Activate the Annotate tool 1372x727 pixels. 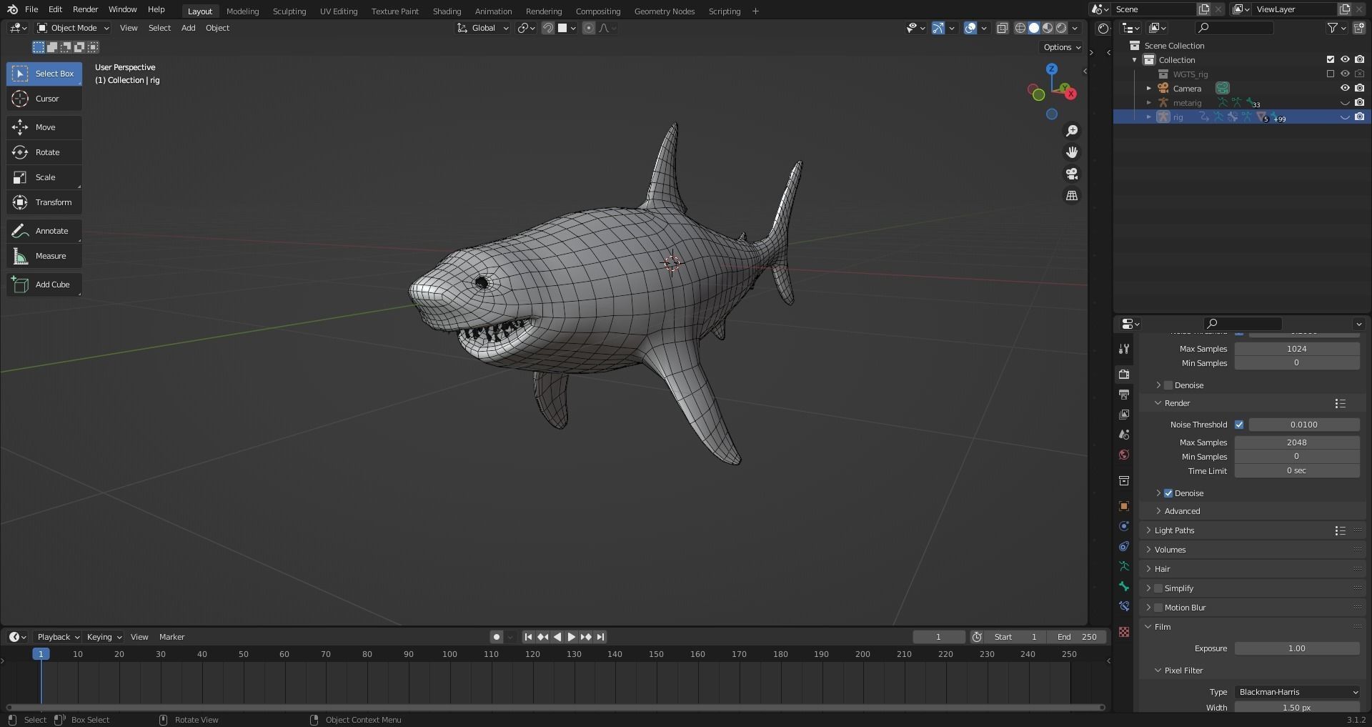[44, 231]
